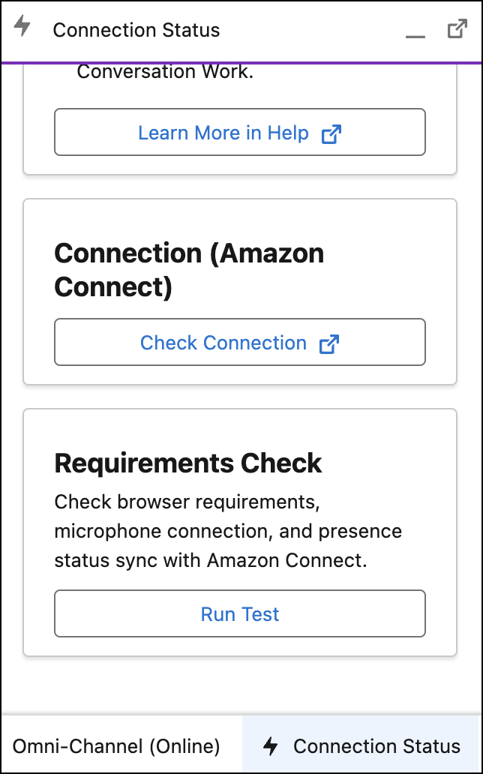Click the purple divider line under the panel header
This screenshot has height=774, width=483.
[240, 63]
